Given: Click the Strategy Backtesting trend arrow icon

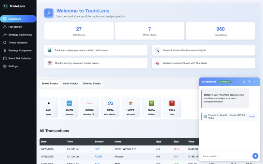Looking at the screenshot, I should [x=5, y=34].
